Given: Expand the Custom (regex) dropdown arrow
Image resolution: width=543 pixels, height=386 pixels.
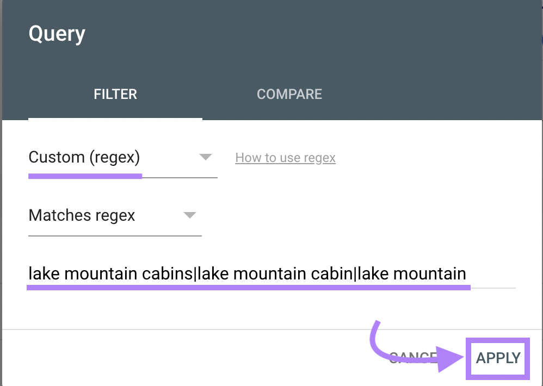Looking at the screenshot, I should 205,157.
